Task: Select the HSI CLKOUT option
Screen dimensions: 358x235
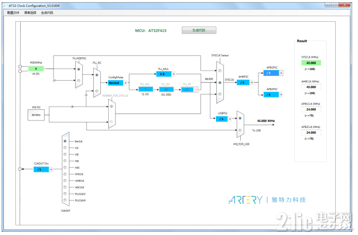Action: pos(65,161)
